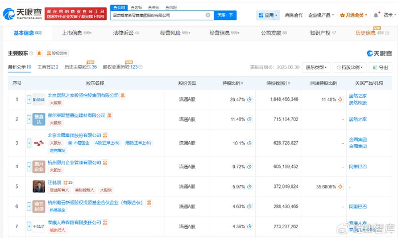Expand the row for 泰康人寿保险有限责任公司
The width and height of the screenshot is (398, 238).
(28, 226)
